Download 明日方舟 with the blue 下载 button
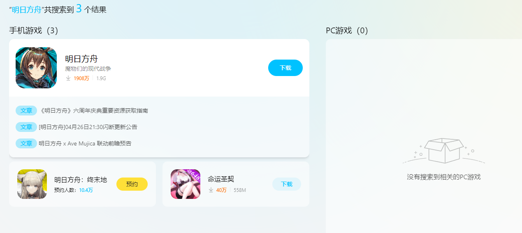The height and width of the screenshot is (233, 522). click(x=285, y=68)
